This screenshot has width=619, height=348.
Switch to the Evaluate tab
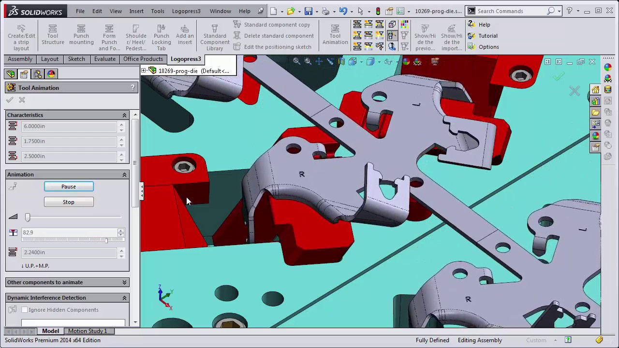coord(105,59)
